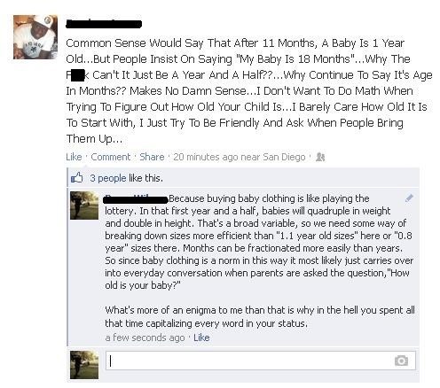
Task: View the "3 people" who liked this
Action: click(108, 178)
